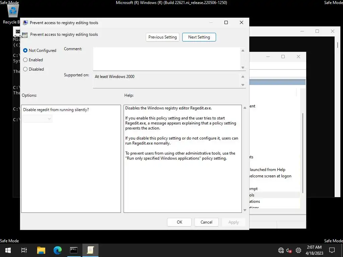
Task: Open the settings gear tray icon
Action: click(x=298, y=250)
